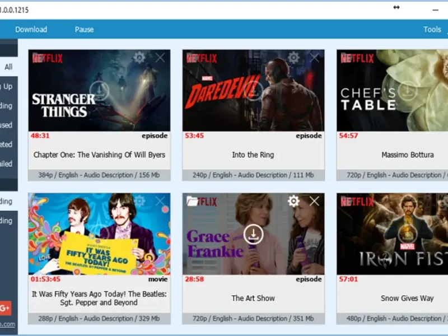Open the Beatles Sgt. Pepper movie thumbnail

[x=99, y=234]
